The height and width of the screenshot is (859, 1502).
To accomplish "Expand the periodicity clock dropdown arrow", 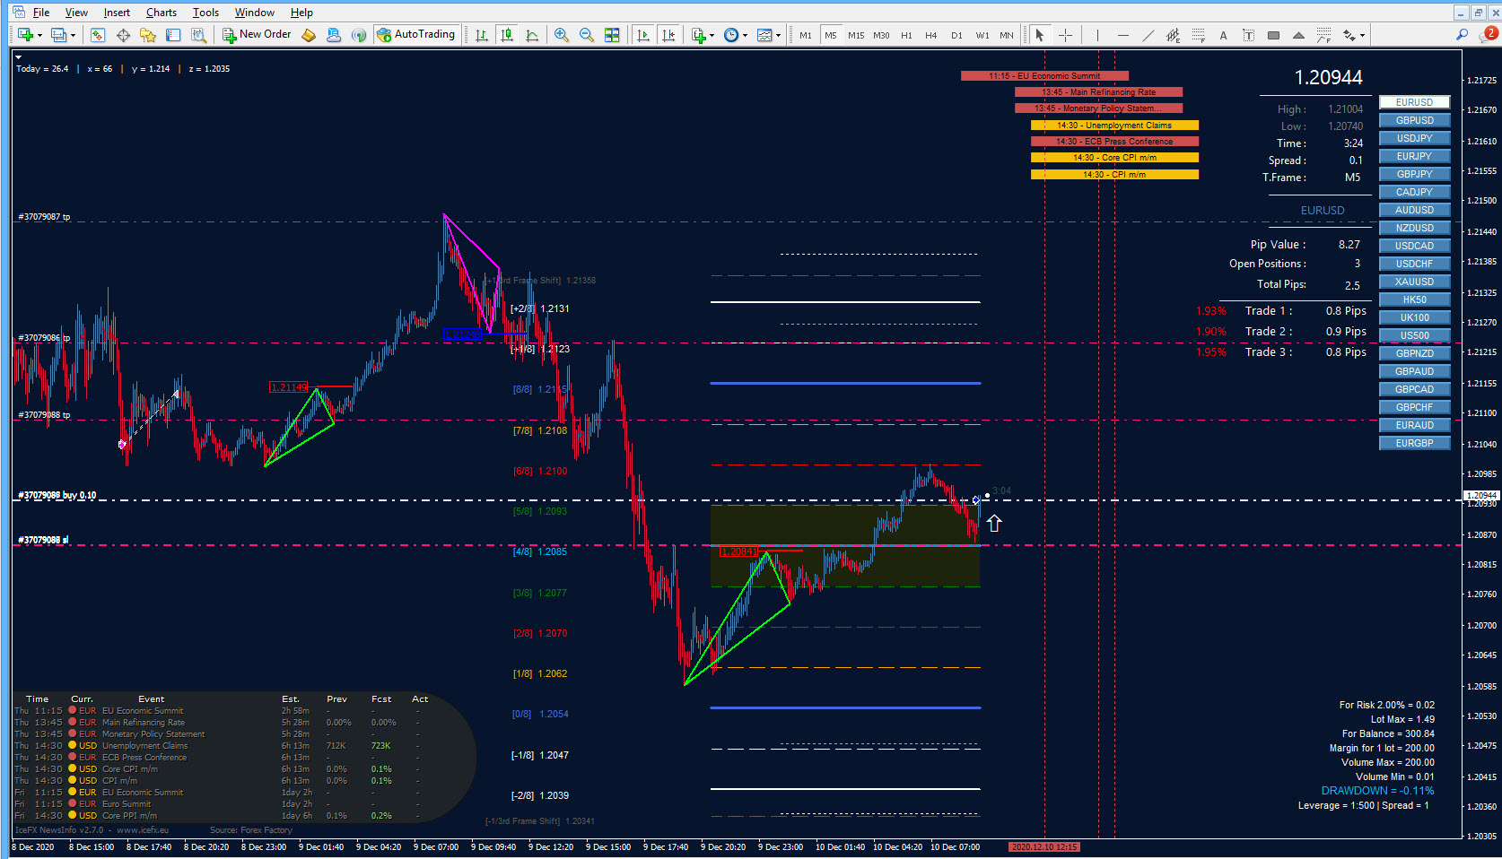I will tap(745, 36).
